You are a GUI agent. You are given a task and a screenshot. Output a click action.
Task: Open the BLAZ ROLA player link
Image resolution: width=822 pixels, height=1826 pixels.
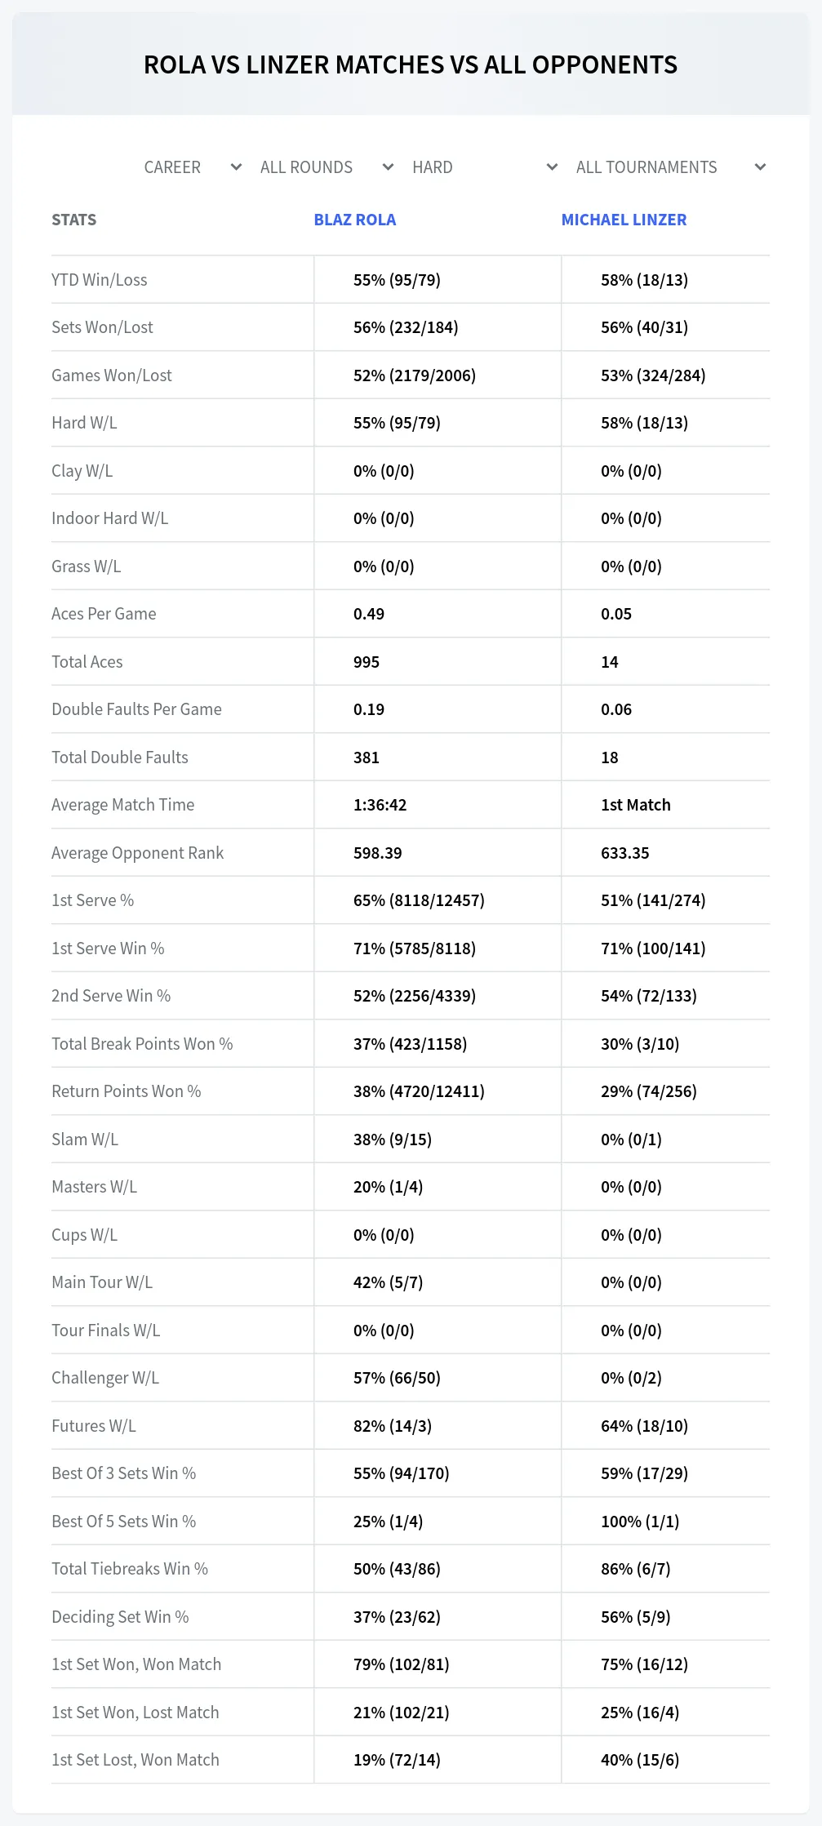point(355,220)
